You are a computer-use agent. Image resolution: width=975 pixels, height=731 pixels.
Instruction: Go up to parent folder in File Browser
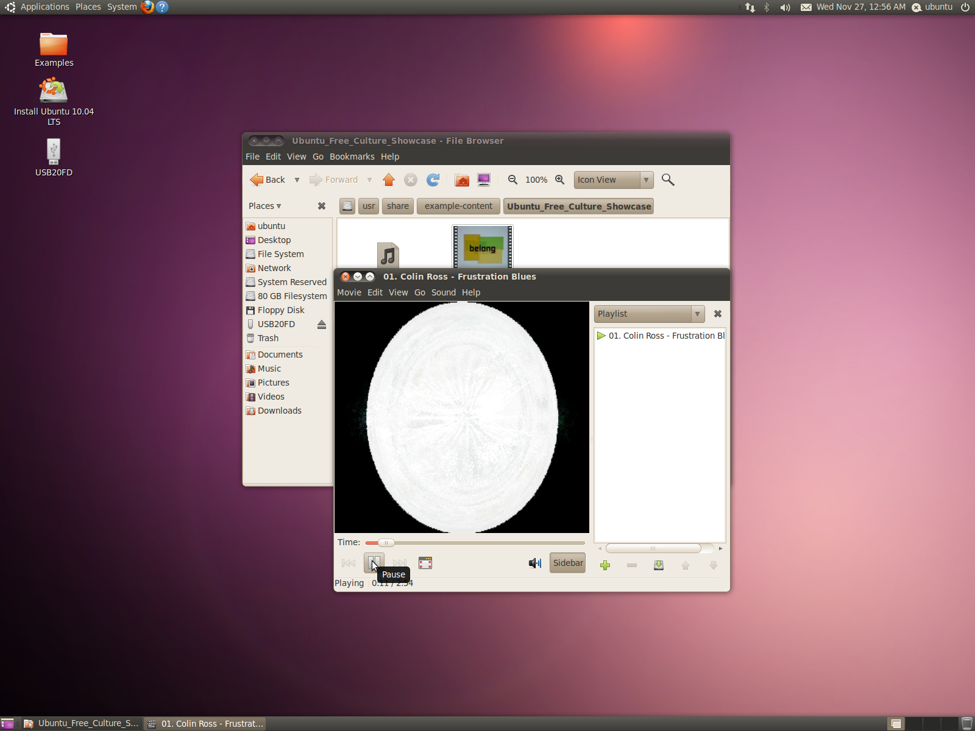[389, 180]
